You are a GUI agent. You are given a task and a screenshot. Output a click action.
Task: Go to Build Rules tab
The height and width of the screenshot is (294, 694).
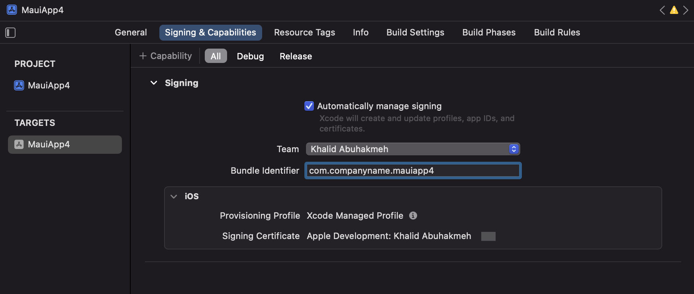(557, 33)
